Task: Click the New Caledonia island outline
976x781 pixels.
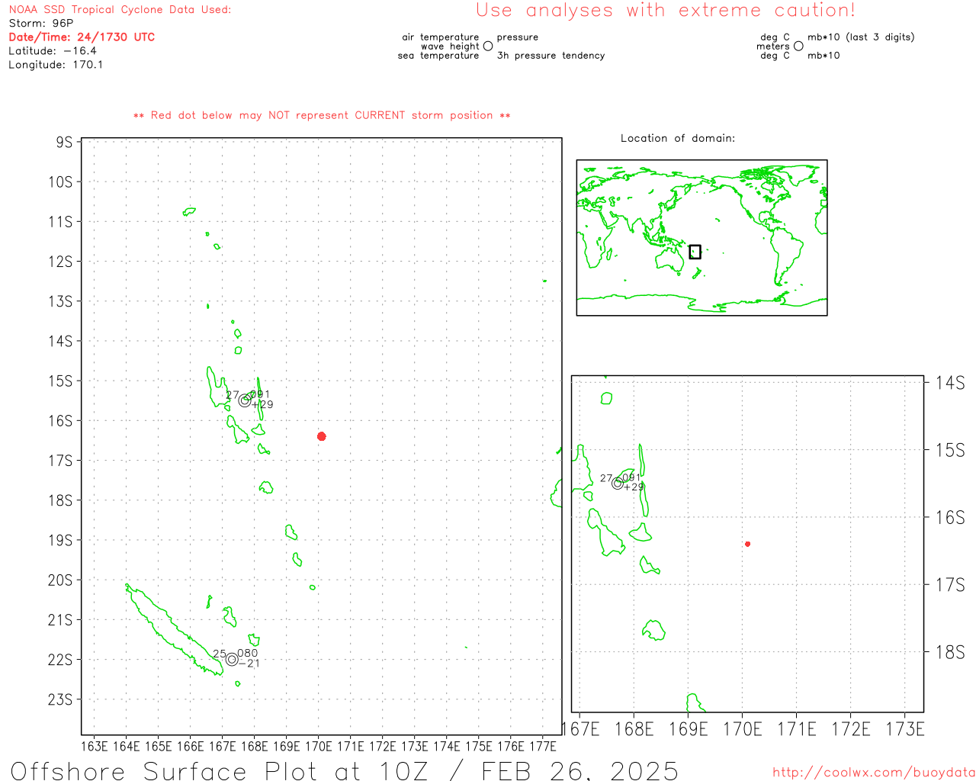Action: [174, 630]
